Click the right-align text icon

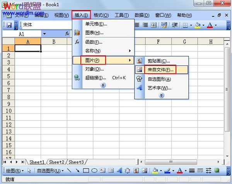coord(145,25)
